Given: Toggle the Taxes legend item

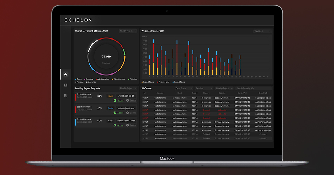Looking at the screenshot, I should 78,79.
